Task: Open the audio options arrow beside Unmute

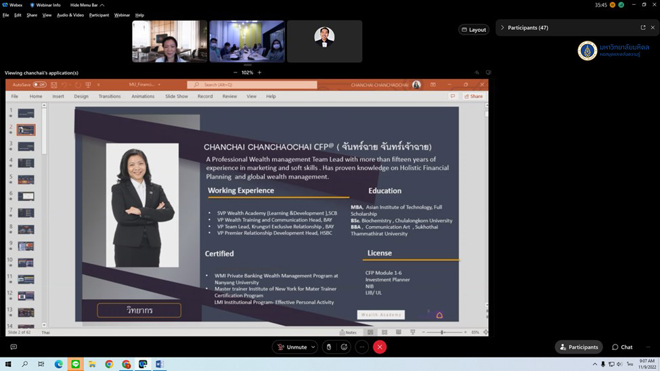Action: pyautogui.click(x=313, y=347)
